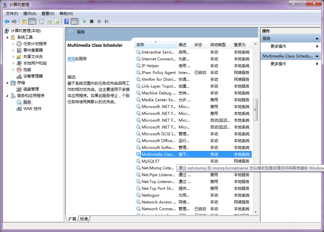Select 性能 in the tree
324x232 pixels.
coord(27,69)
